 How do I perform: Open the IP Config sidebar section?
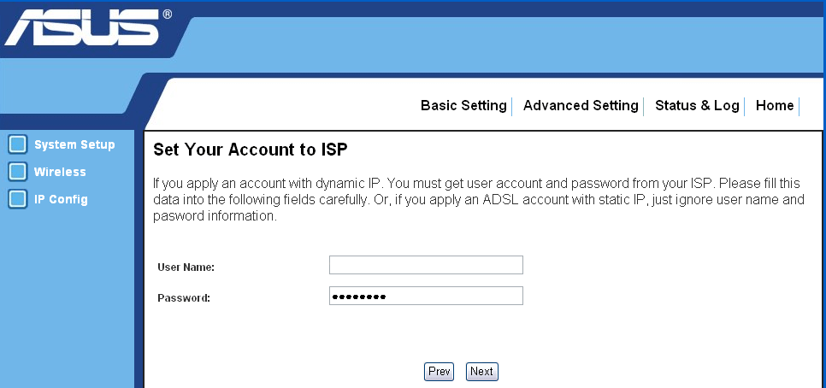[x=61, y=199]
